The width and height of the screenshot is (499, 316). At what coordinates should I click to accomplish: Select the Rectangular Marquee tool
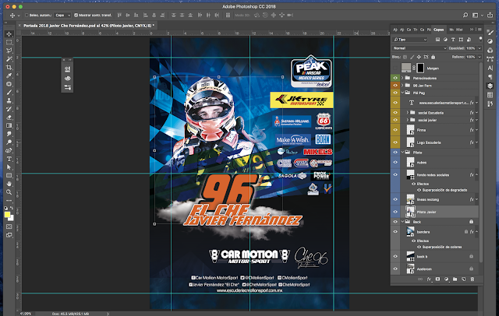pyautogui.click(x=7, y=43)
